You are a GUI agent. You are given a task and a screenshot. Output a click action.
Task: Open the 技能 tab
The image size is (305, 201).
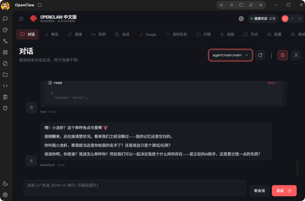[227, 34]
